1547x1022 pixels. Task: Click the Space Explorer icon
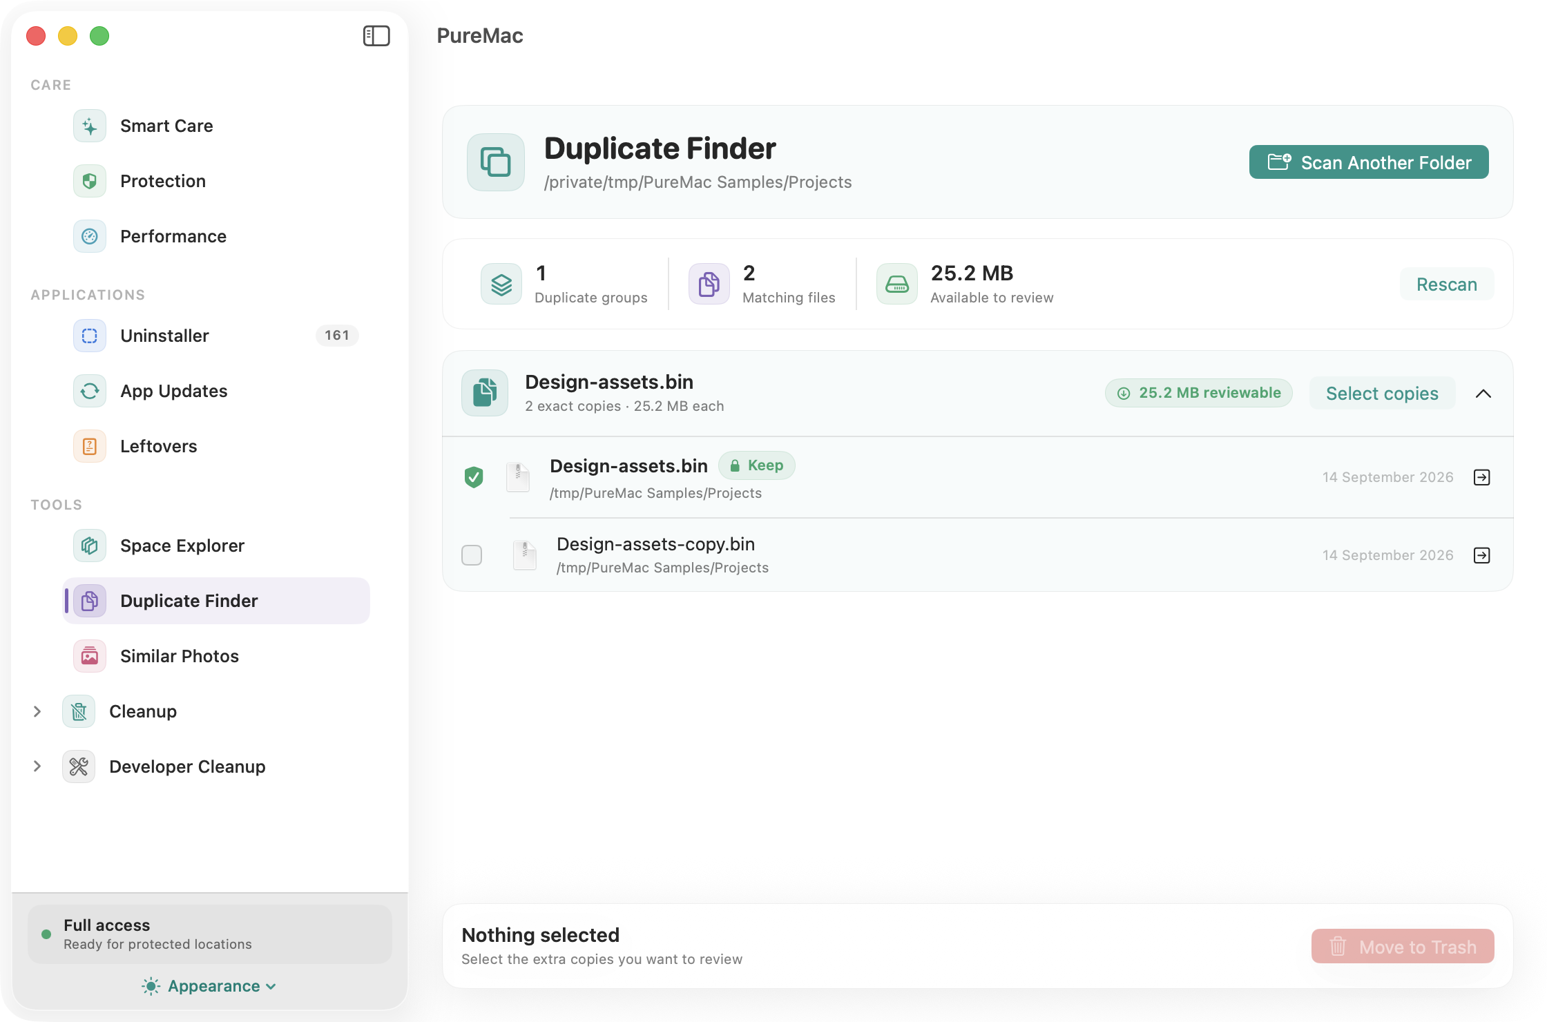tap(90, 546)
